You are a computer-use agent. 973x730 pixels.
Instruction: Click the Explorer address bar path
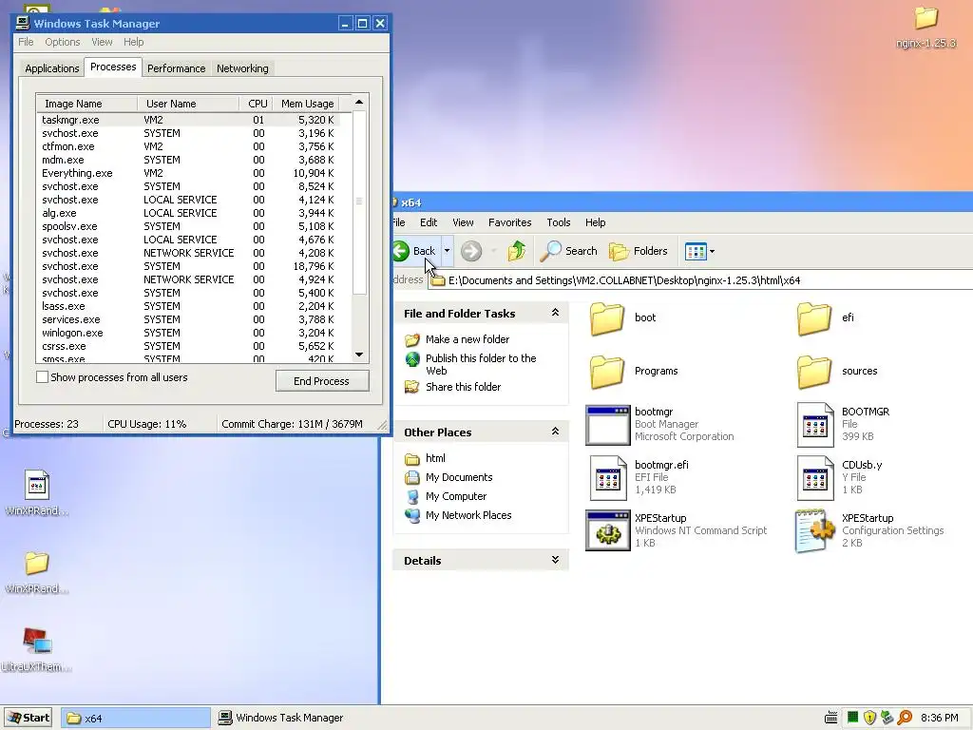624,280
